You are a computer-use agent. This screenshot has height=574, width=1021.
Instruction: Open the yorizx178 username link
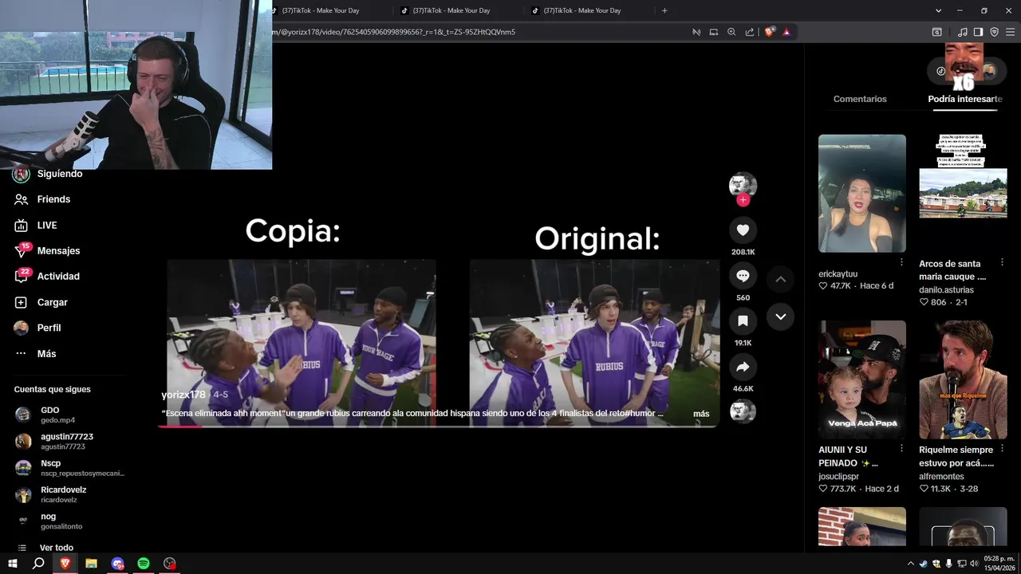coord(183,395)
